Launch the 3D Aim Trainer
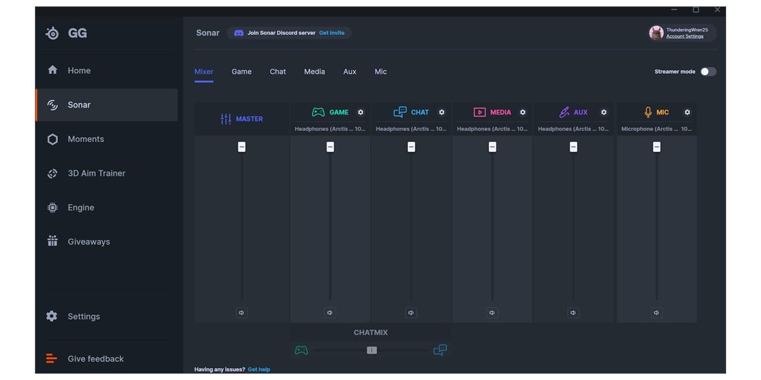761x380 pixels. [x=107, y=173]
